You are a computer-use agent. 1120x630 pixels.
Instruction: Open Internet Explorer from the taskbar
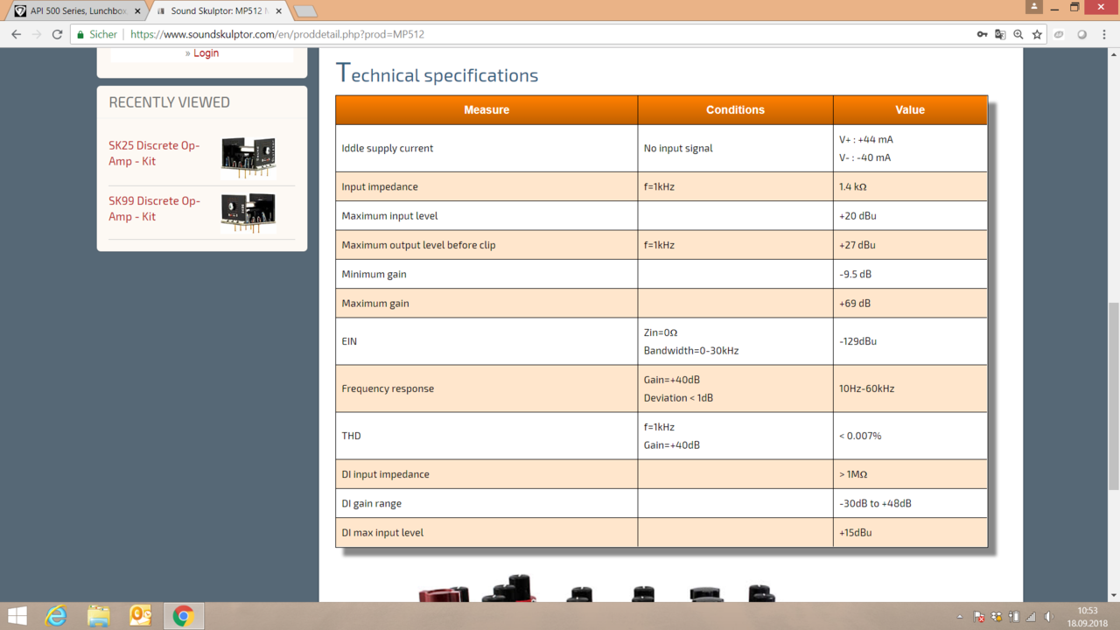click(56, 616)
